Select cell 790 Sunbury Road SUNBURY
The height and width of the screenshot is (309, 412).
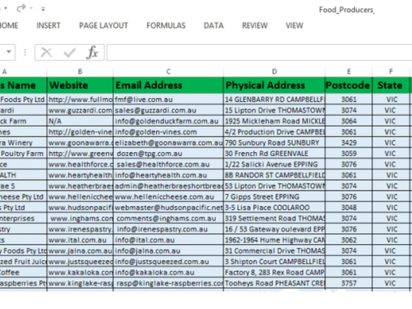(x=274, y=143)
